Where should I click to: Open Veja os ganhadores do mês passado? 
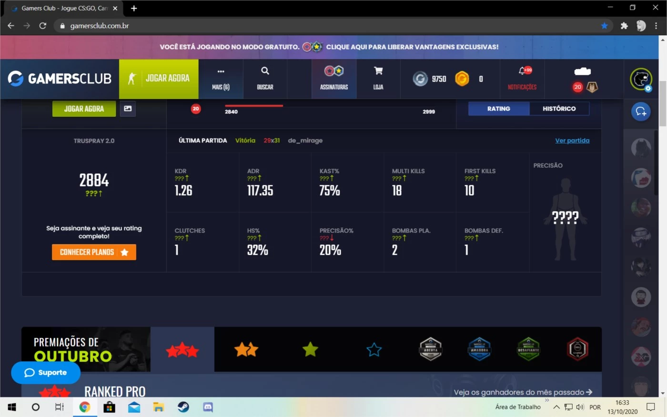(x=523, y=392)
